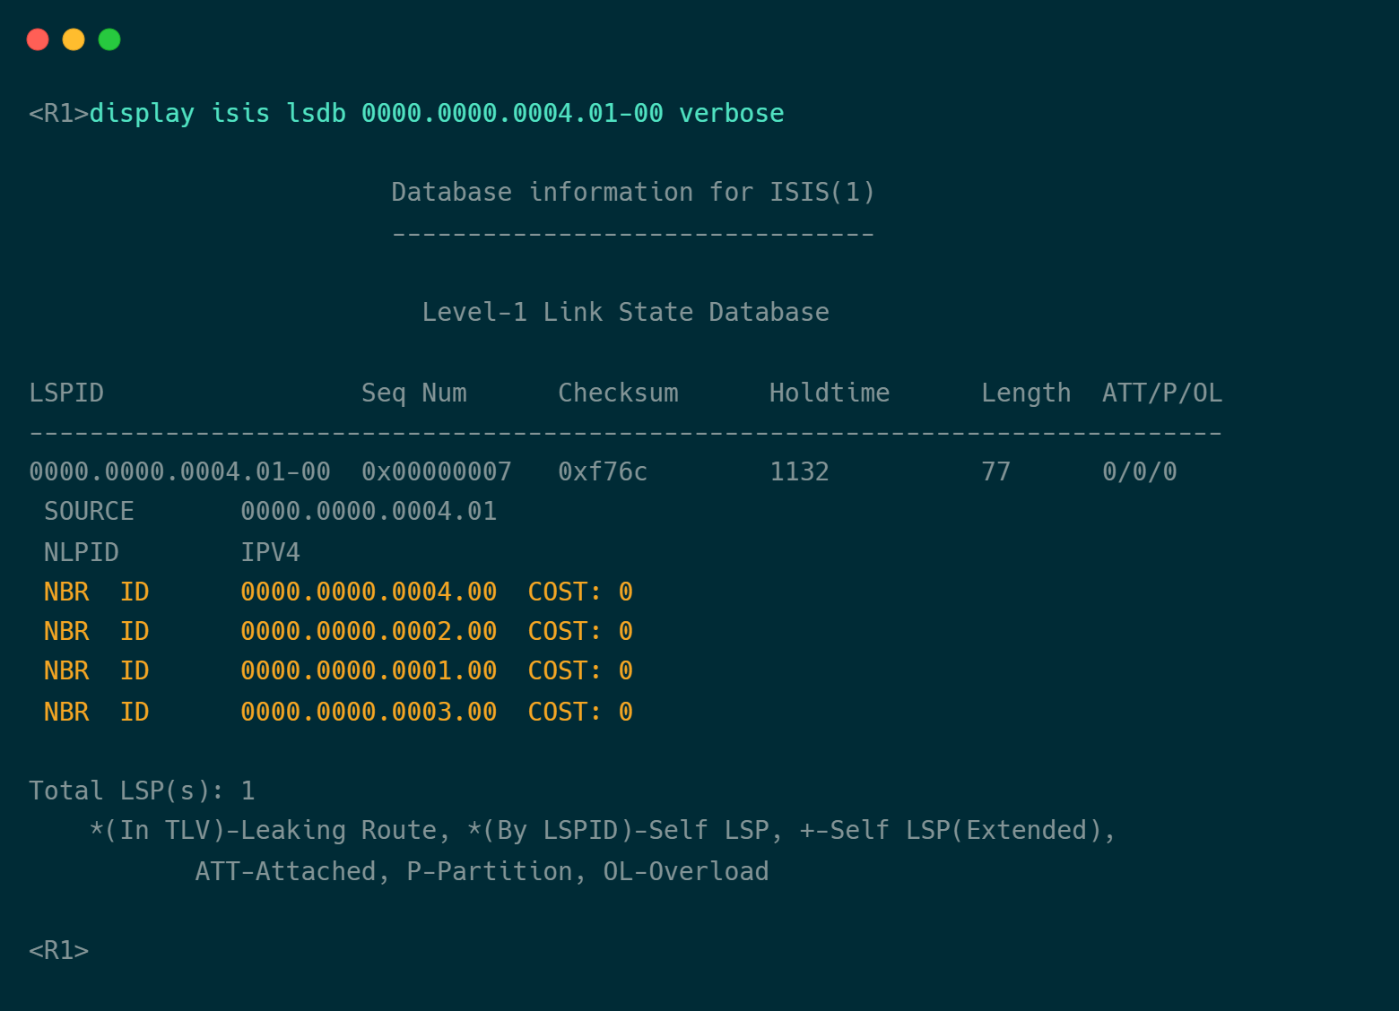Click the sequence number 0x00000007
Screen dimensions: 1399x1011
pyautogui.click(x=437, y=471)
